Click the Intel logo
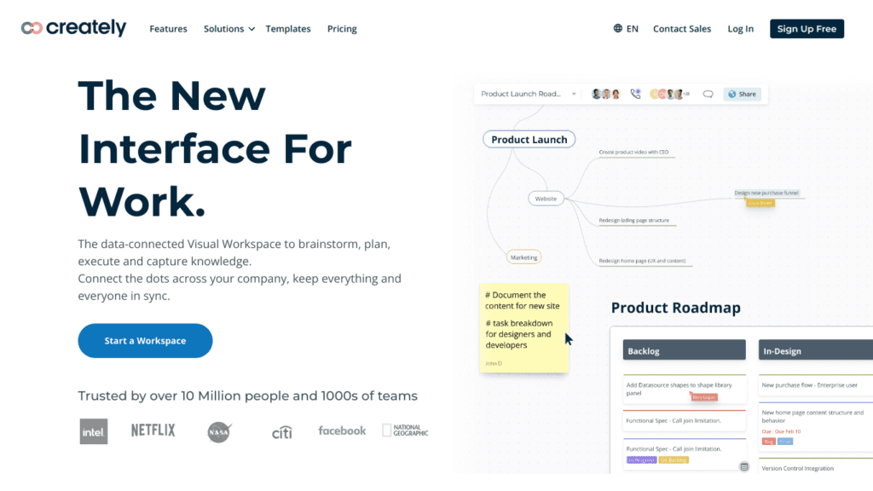This screenshot has height=491, width=873. [x=93, y=431]
